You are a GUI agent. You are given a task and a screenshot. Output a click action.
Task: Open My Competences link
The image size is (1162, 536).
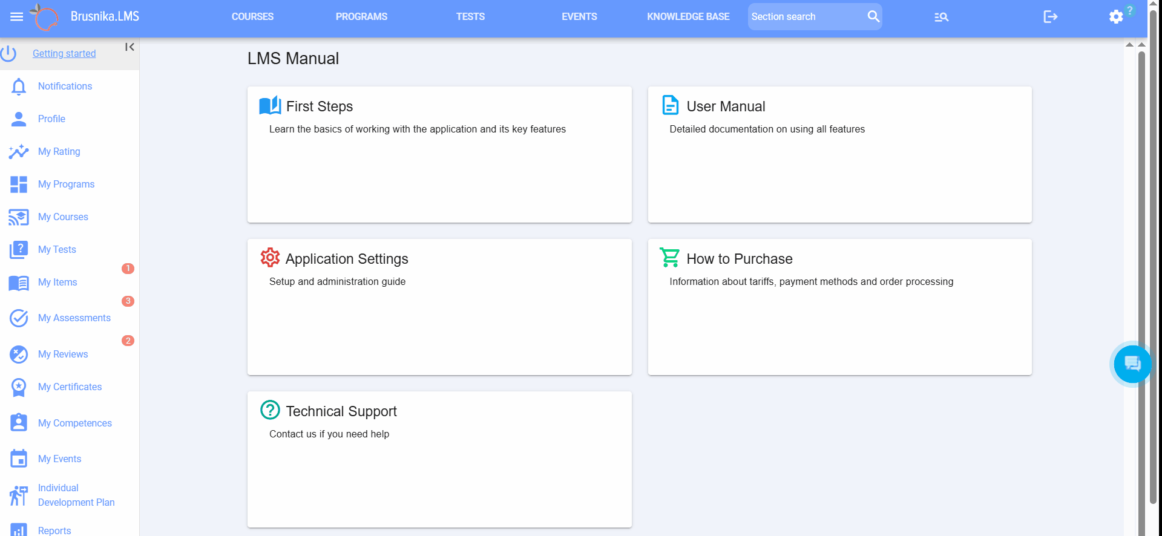click(x=75, y=423)
